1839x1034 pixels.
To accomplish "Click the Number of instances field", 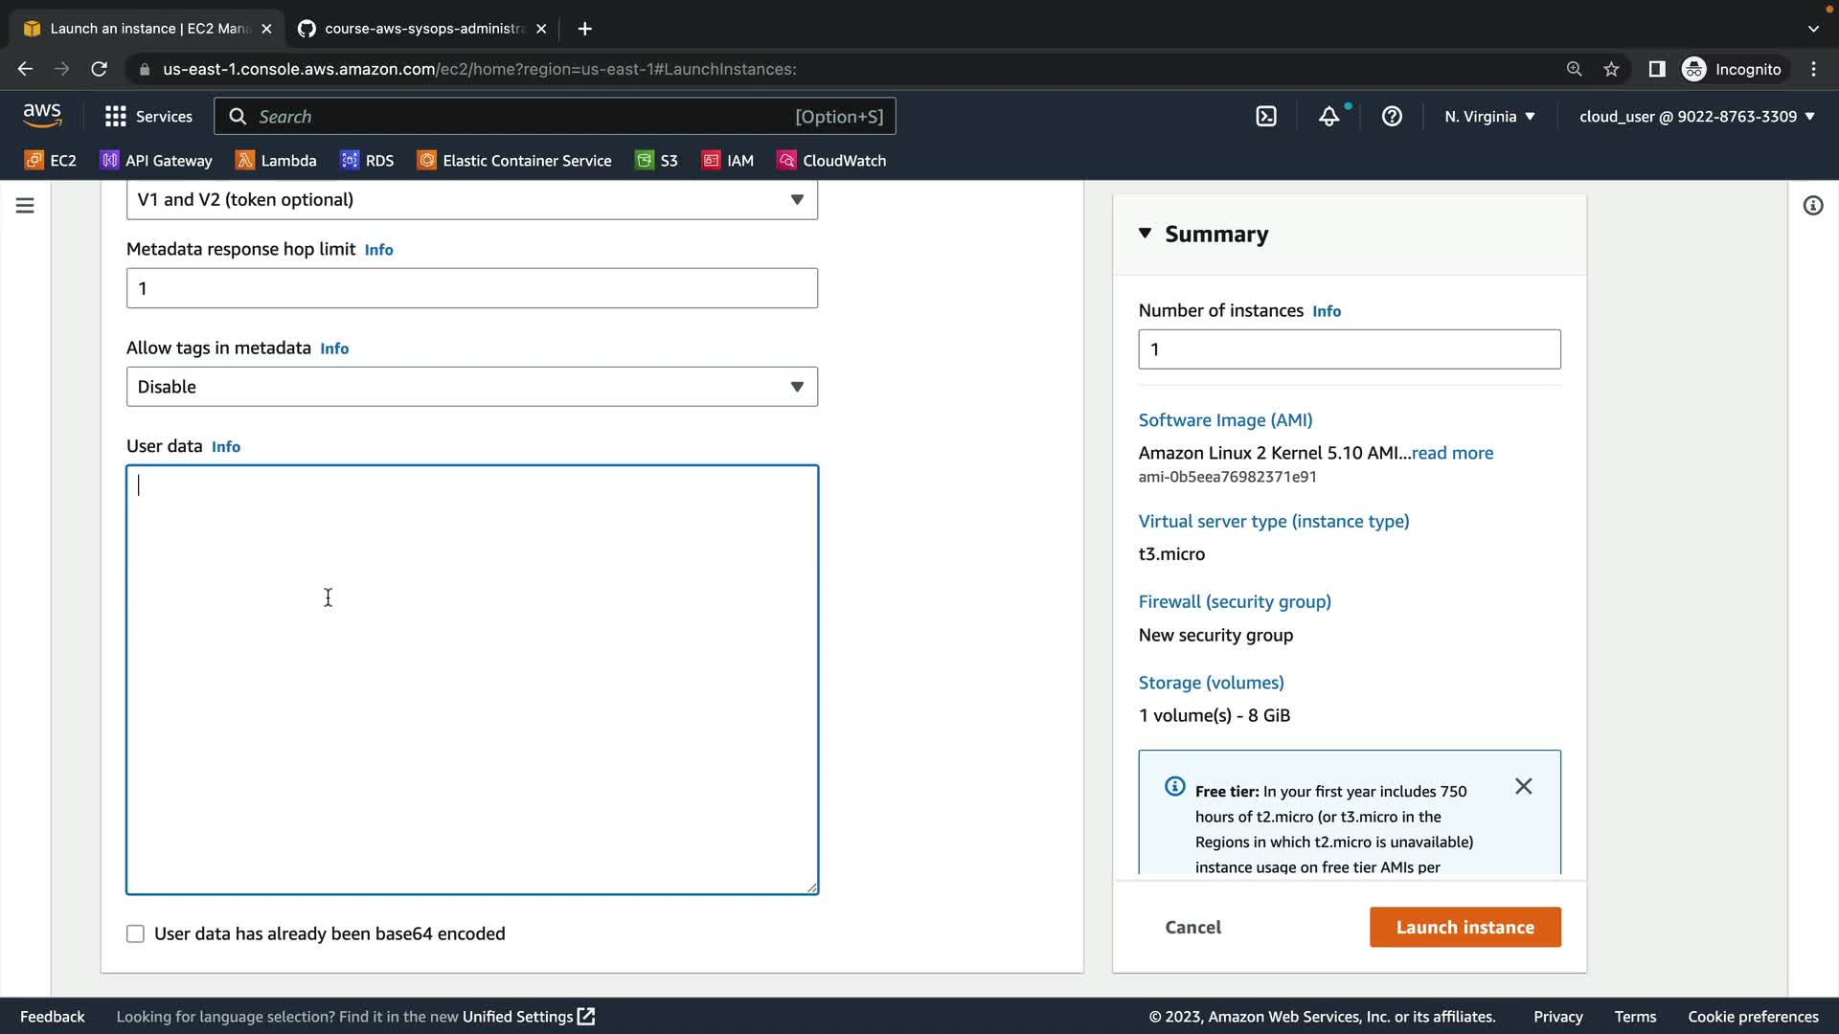I will point(1349,349).
